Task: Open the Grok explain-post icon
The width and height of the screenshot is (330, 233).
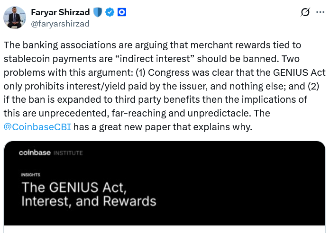Action: pyautogui.click(x=305, y=12)
